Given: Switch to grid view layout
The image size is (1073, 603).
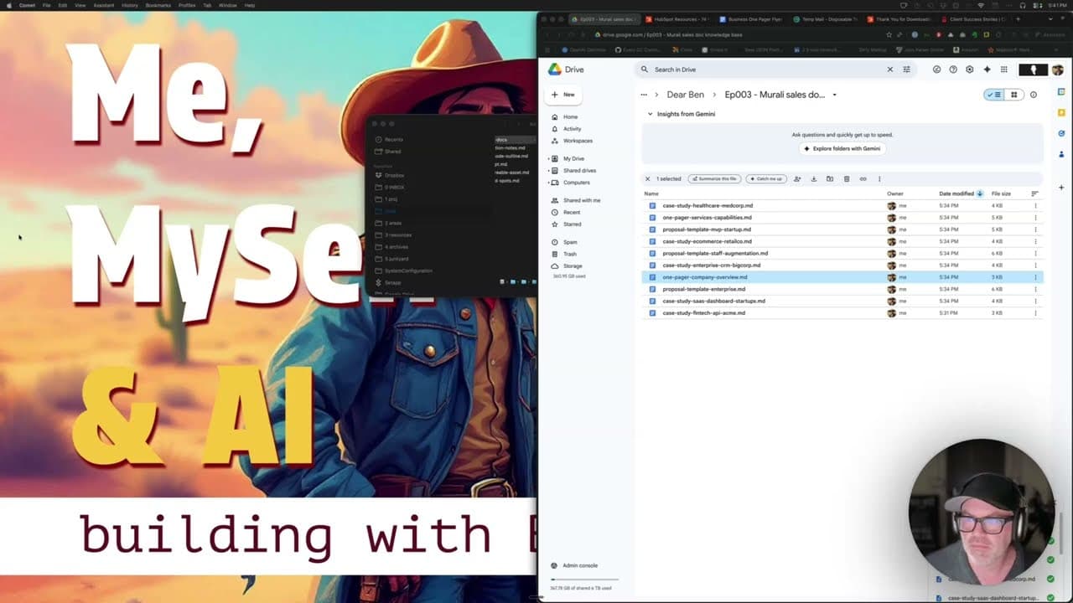Looking at the screenshot, I should pos(1014,95).
